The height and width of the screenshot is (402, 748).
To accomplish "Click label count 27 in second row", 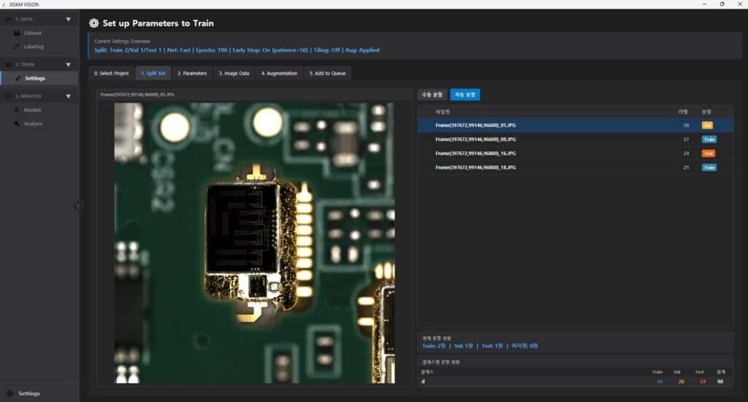I will point(686,140).
